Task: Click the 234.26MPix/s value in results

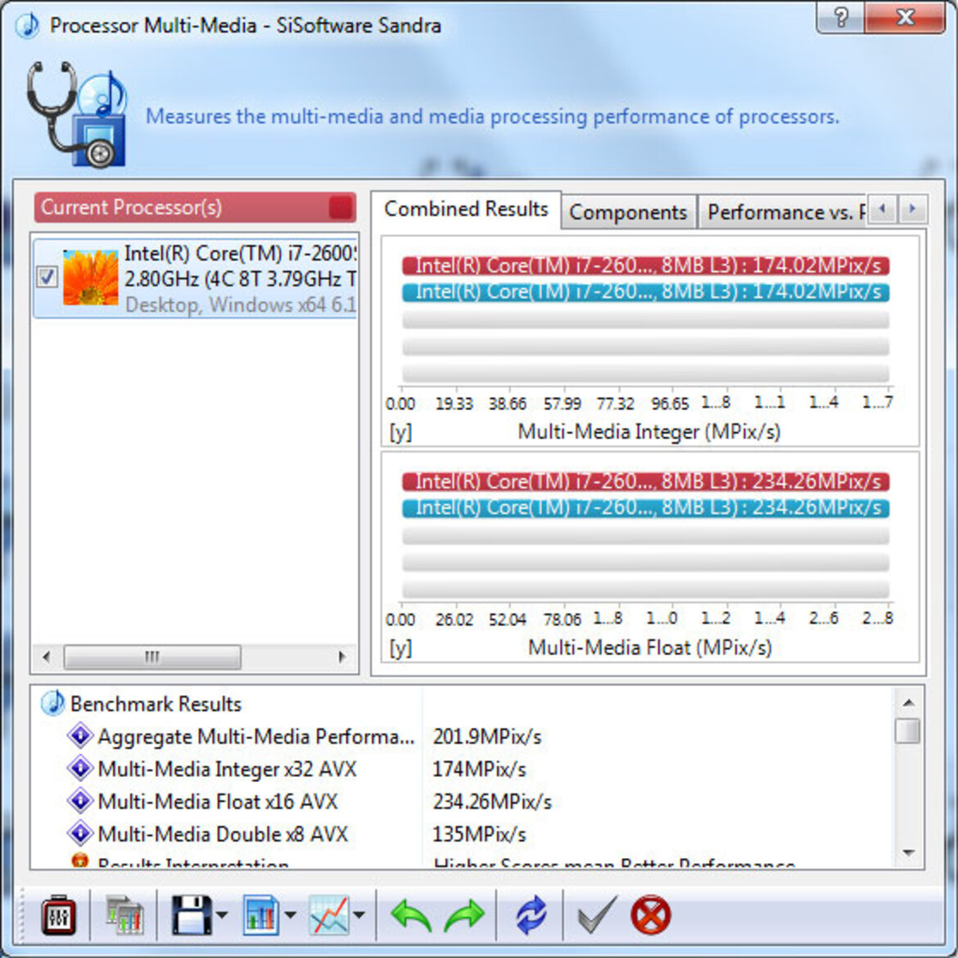Action: point(492,802)
